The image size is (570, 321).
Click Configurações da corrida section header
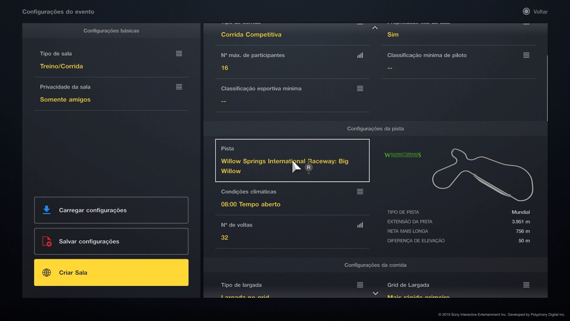tap(375, 265)
